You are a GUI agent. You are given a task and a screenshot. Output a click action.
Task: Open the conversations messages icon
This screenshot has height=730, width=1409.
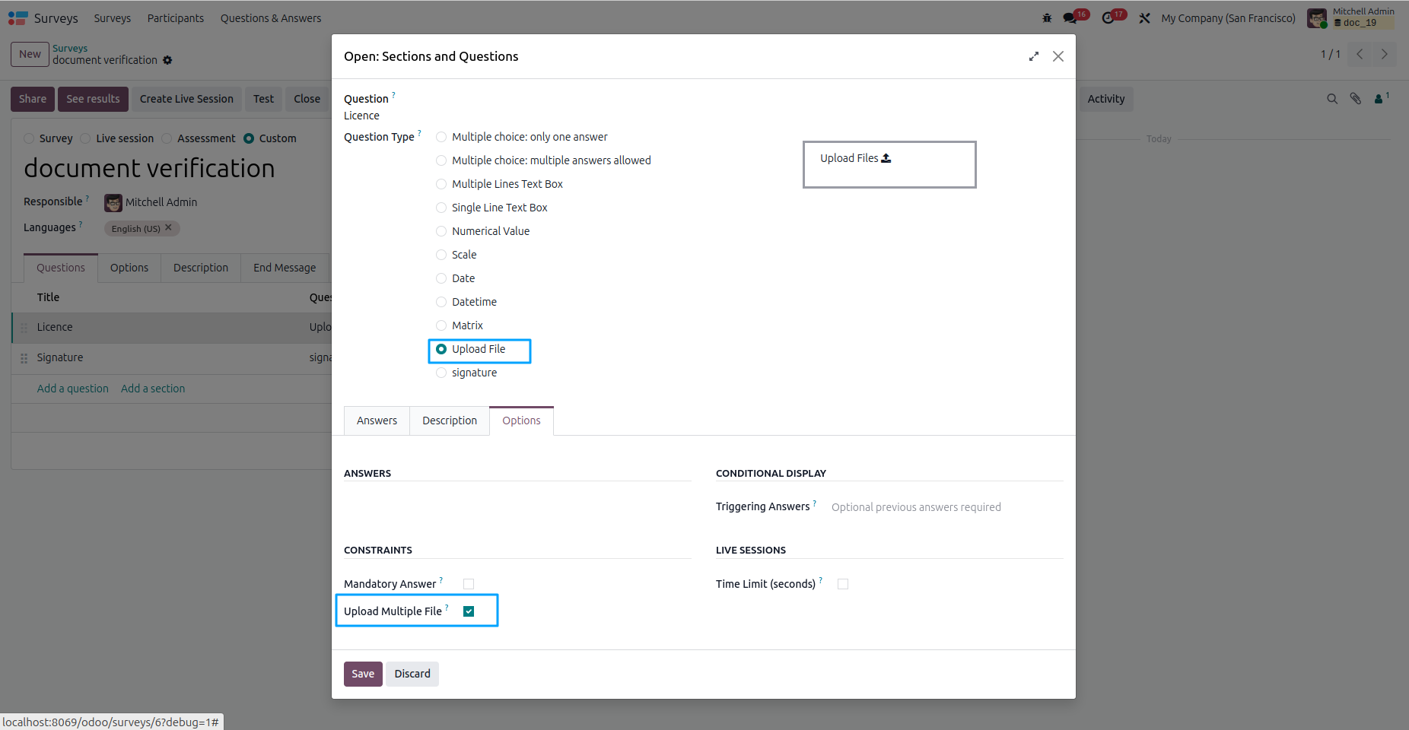tap(1070, 17)
